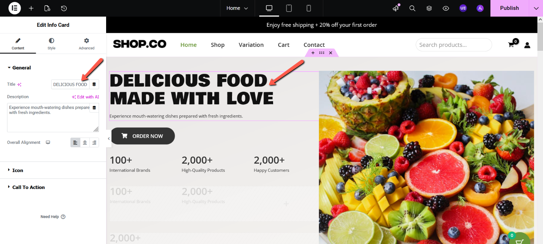The image size is (543, 244).
Task: Click the Publish button
Action: pyautogui.click(x=509, y=8)
